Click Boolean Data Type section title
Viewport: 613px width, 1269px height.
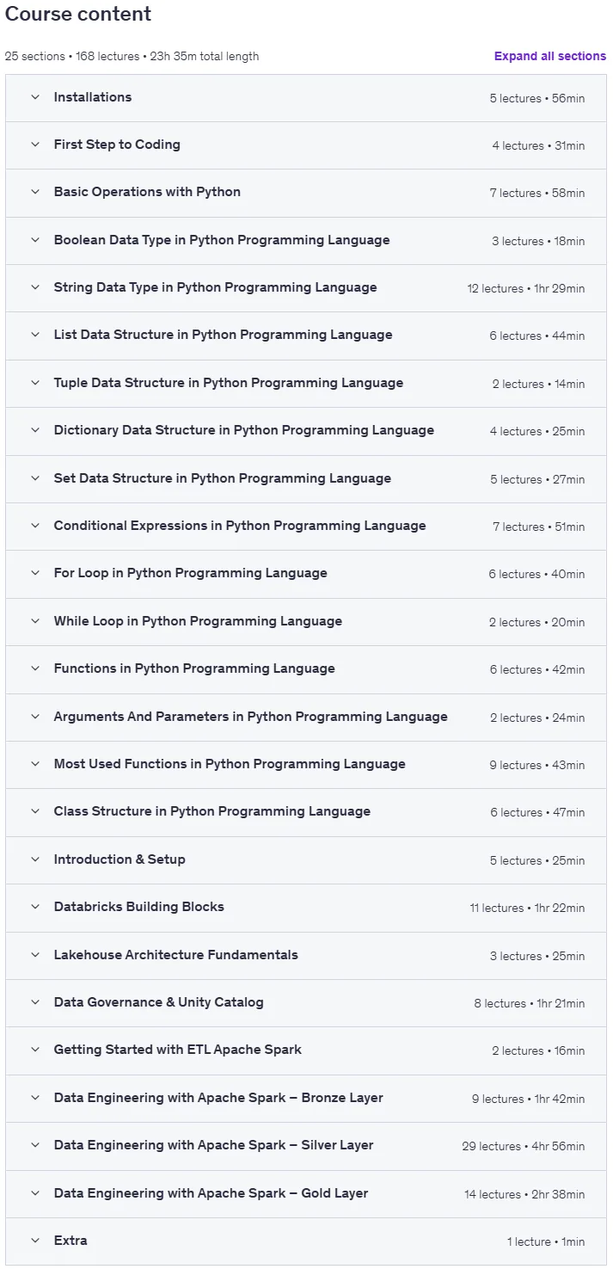tap(222, 240)
